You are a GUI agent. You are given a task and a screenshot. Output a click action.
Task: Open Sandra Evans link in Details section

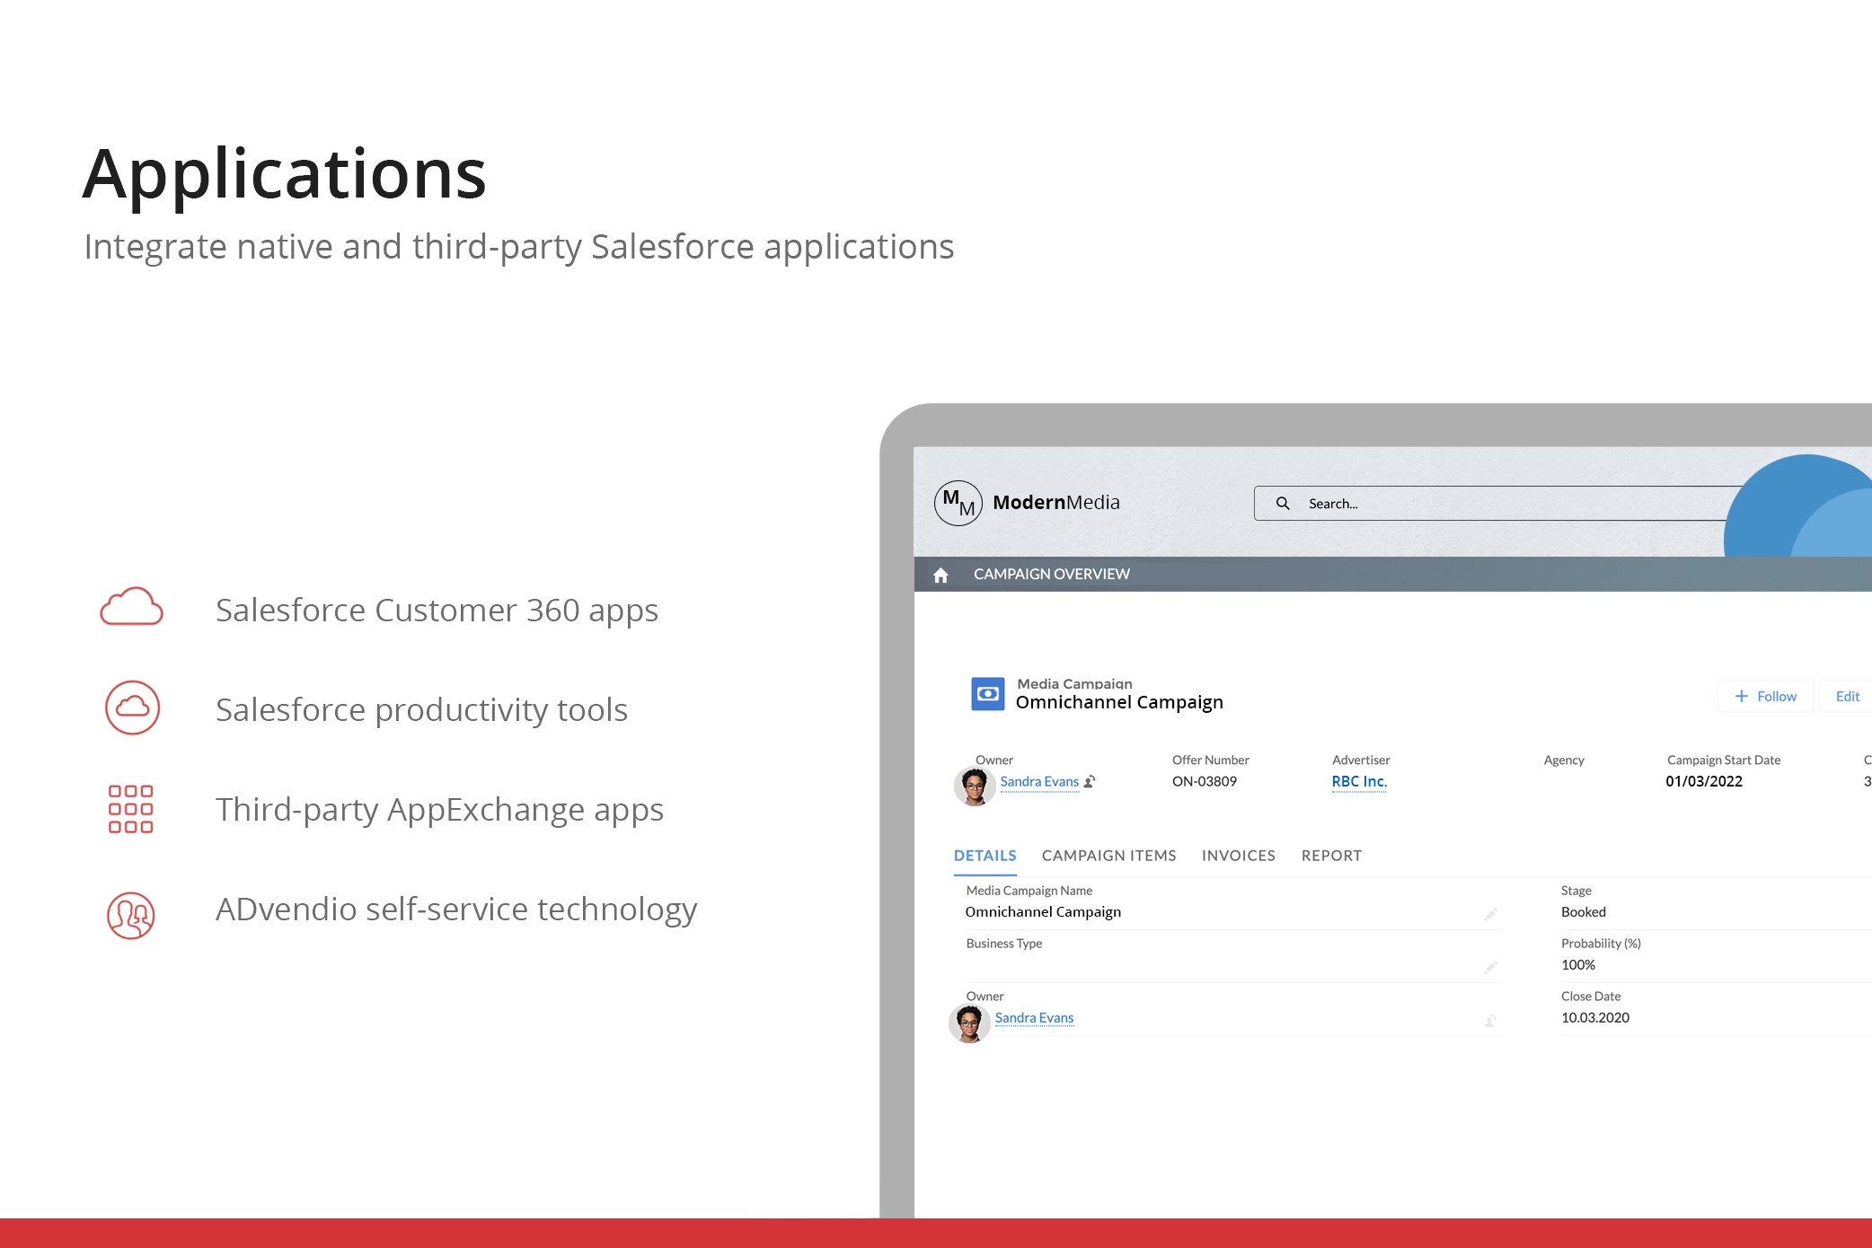point(1034,1018)
